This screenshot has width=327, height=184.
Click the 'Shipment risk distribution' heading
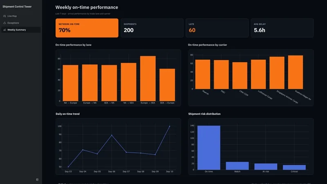[204, 114]
